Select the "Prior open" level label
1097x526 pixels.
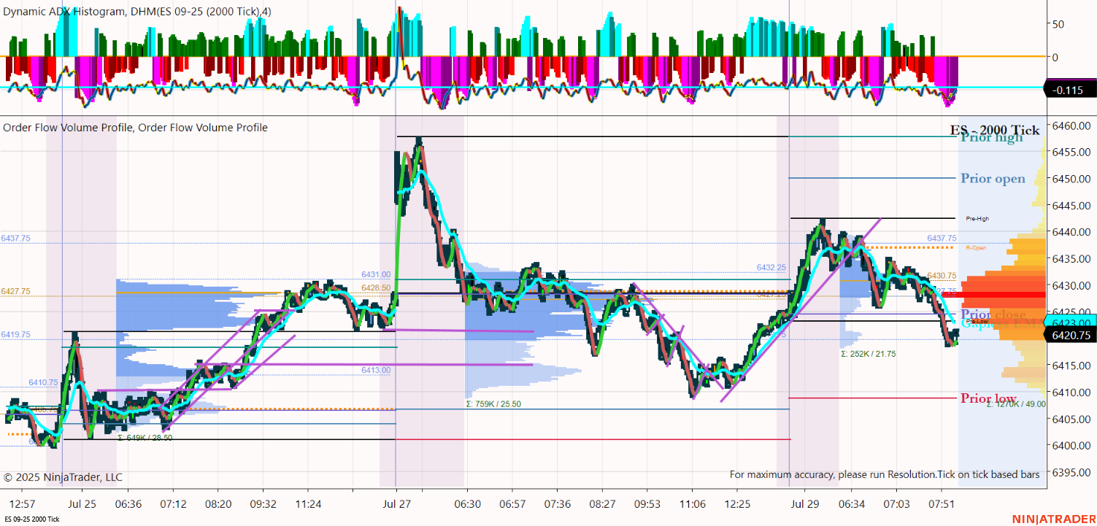pyautogui.click(x=993, y=179)
